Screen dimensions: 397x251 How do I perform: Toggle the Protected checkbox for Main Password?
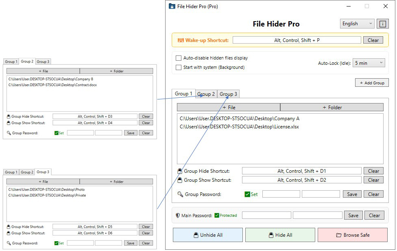(217, 216)
